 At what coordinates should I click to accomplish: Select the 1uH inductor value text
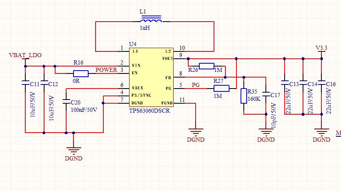145,28
